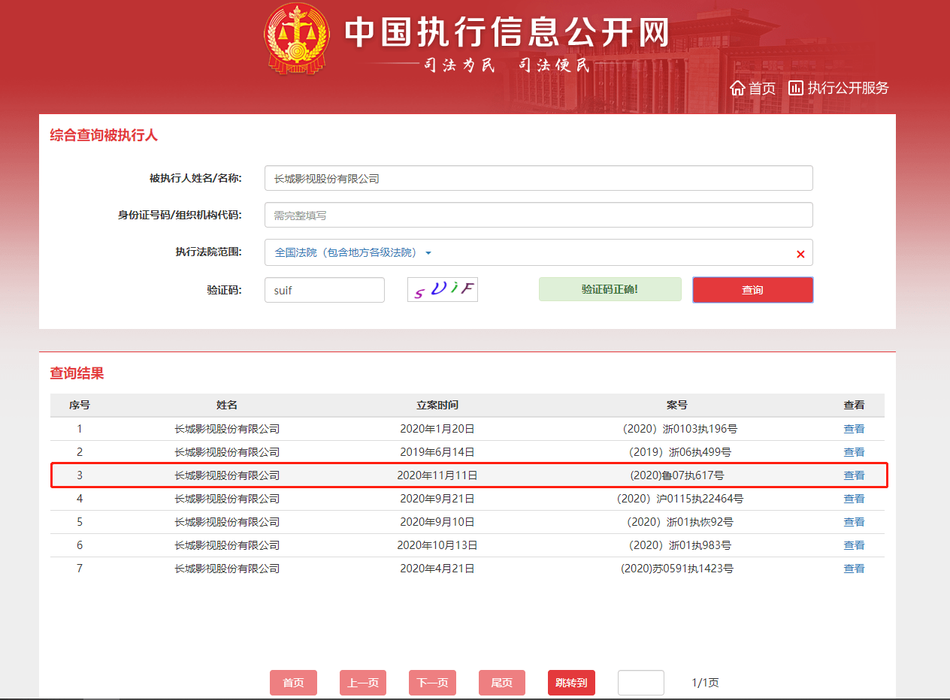Click the page number jump input box
The height and width of the screenshot is (700, 950).
click(x=640, y=682)
